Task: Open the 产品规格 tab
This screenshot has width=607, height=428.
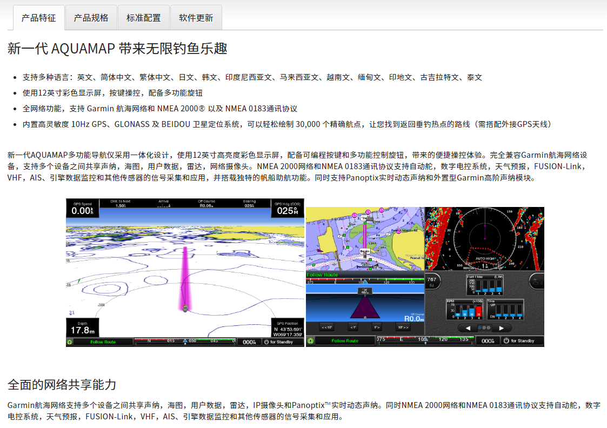Action: [91, 18]
